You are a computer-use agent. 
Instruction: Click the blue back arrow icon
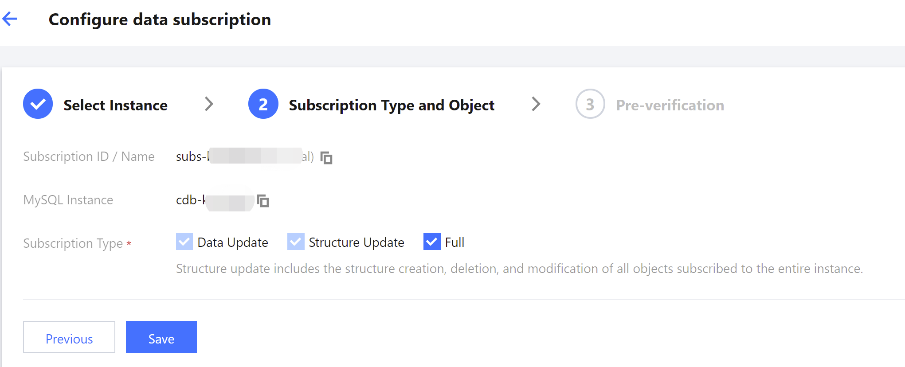click(x=10, y=19)
